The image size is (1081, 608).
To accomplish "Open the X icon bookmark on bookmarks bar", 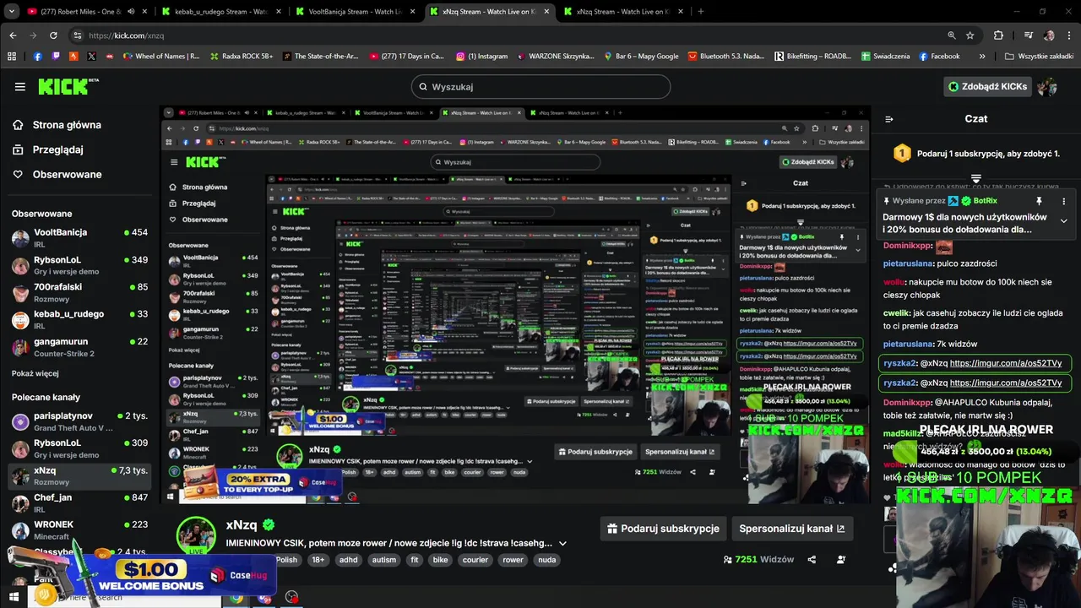I will tap(91, 57).
